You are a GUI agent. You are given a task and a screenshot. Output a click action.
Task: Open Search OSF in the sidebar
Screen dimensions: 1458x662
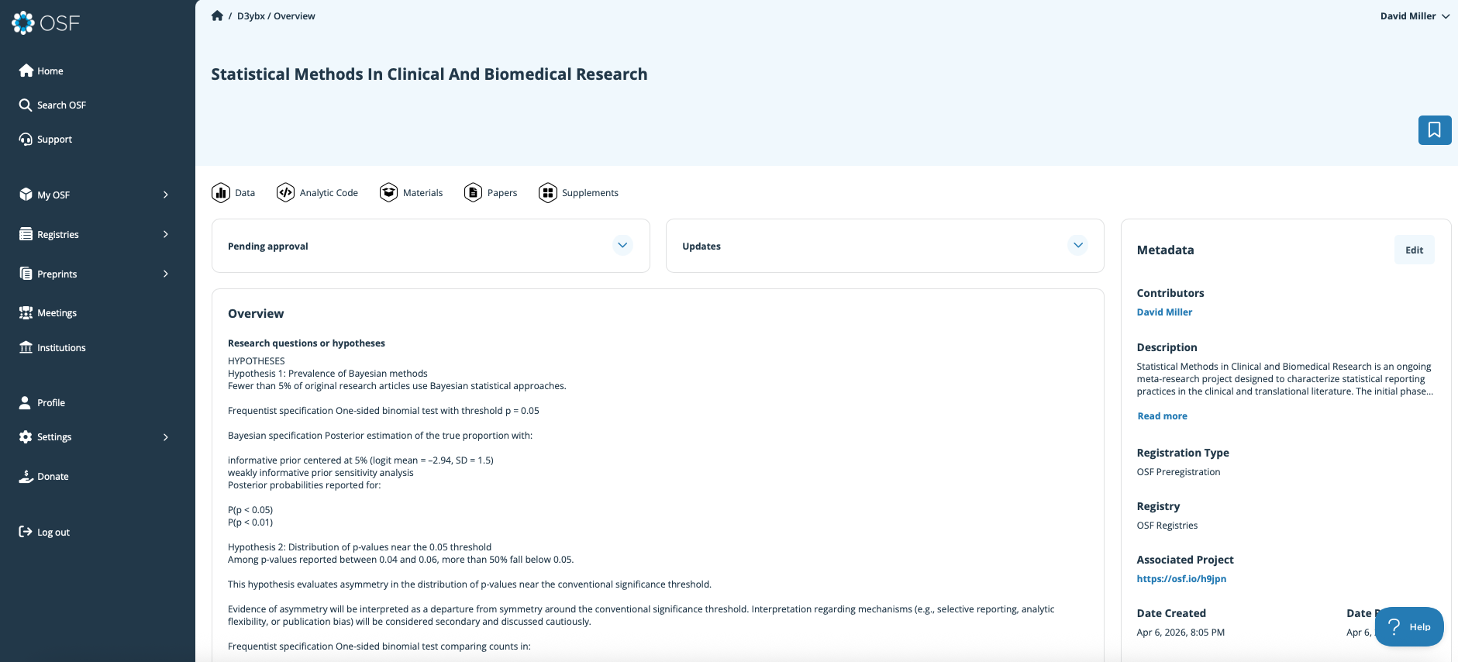(x=61, y=105)
